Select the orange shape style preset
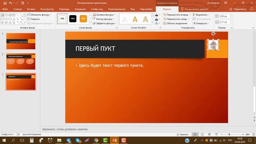This screenshot has height=144, width=256. tap(83, 19)
